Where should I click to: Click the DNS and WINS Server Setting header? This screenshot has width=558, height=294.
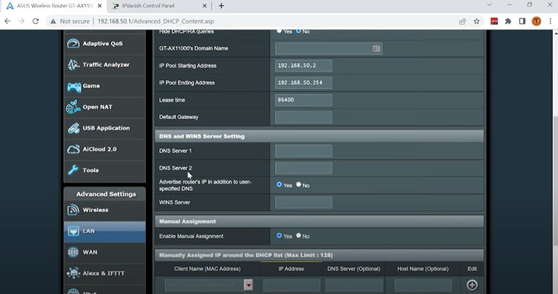319,136
